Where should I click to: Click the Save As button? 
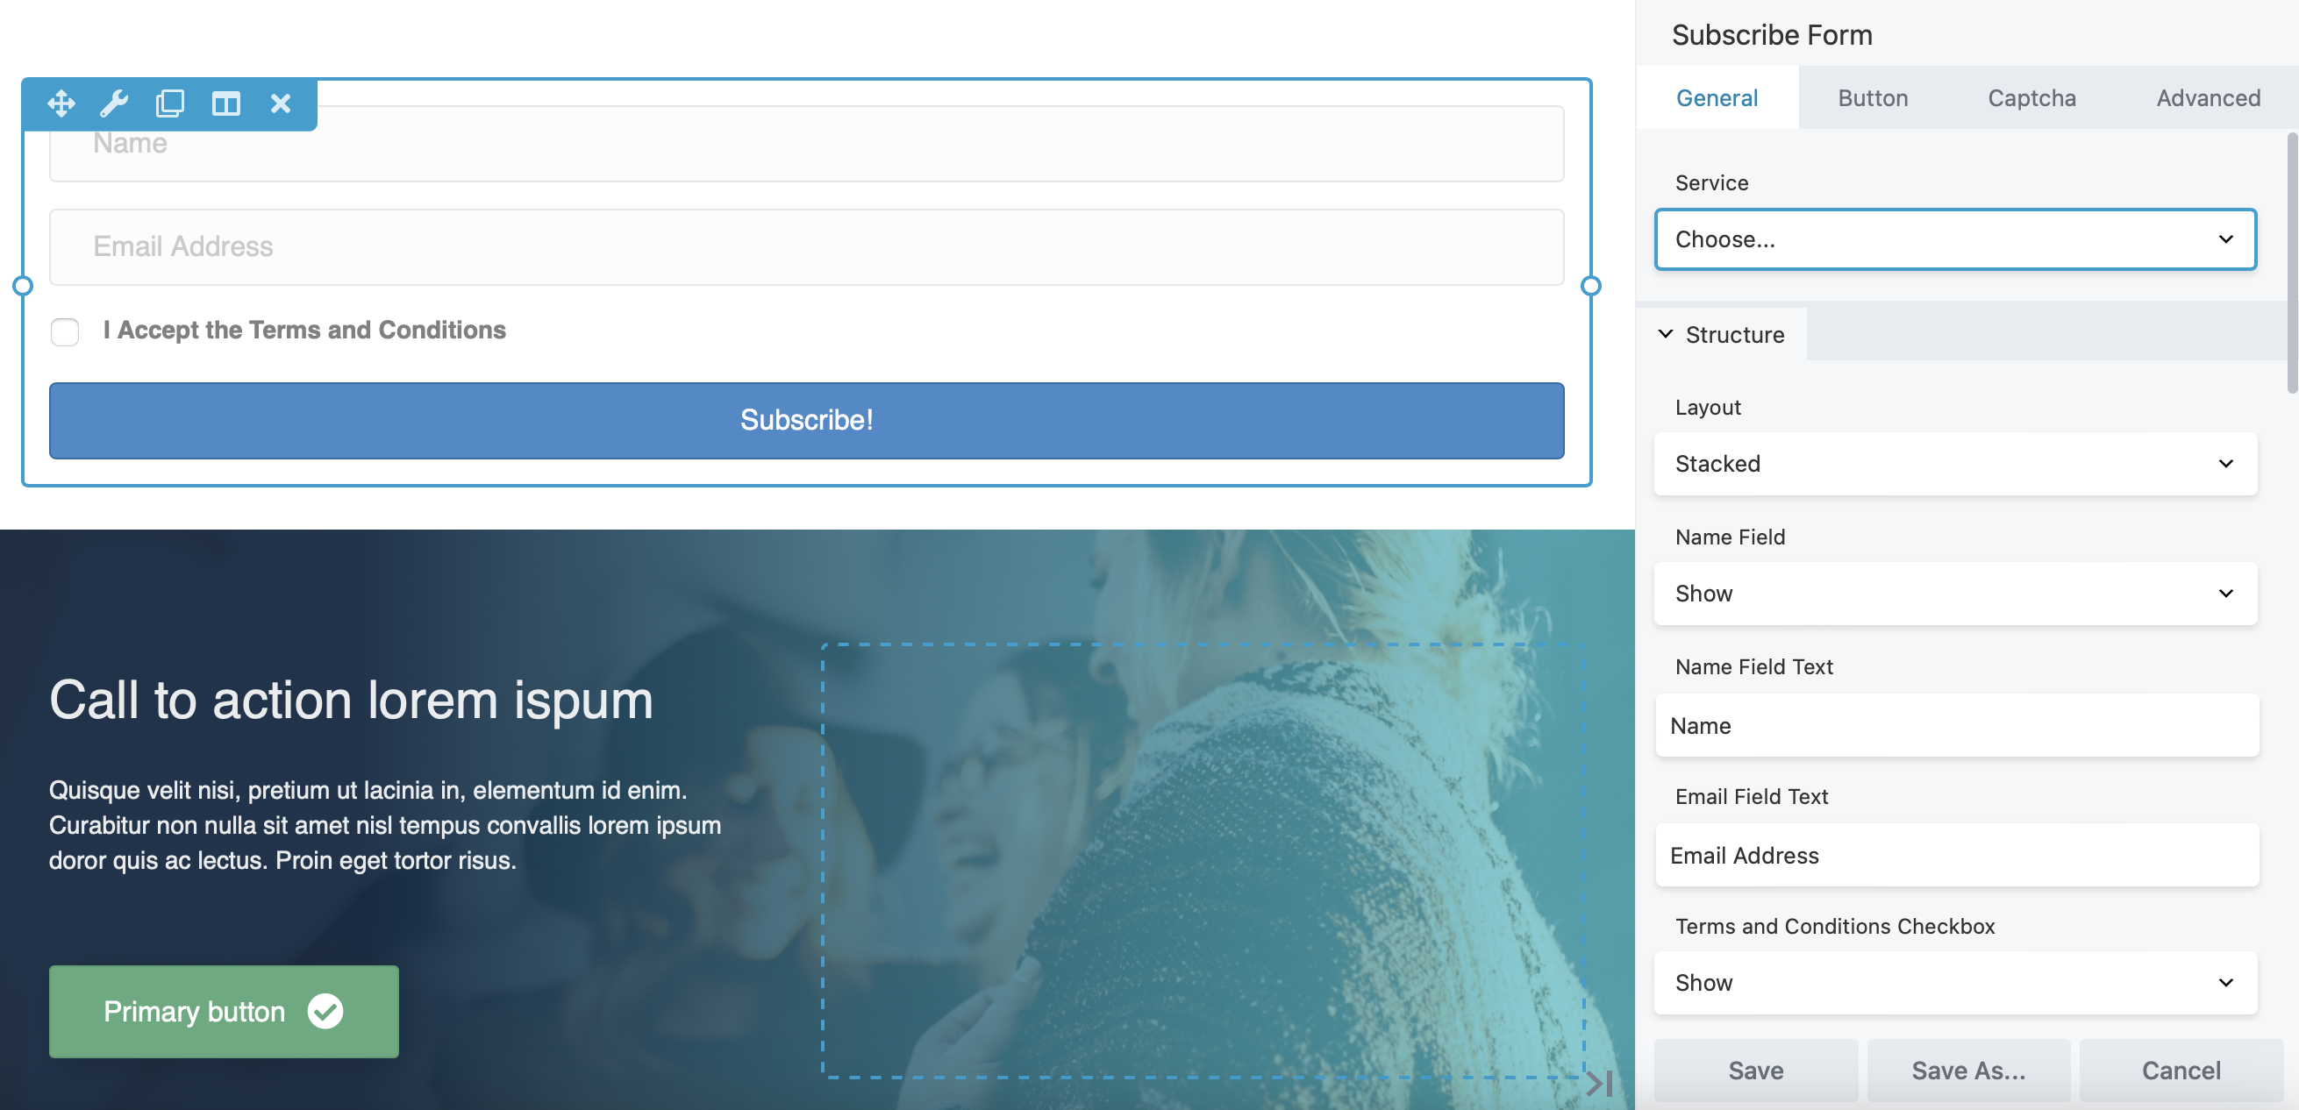coord(1967,1071)
